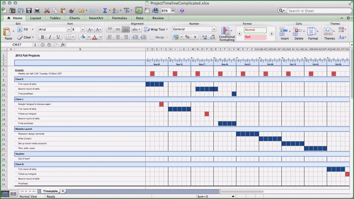Apply comma style
The height and width of the screenshot is (199, 354).
point(195,37)
